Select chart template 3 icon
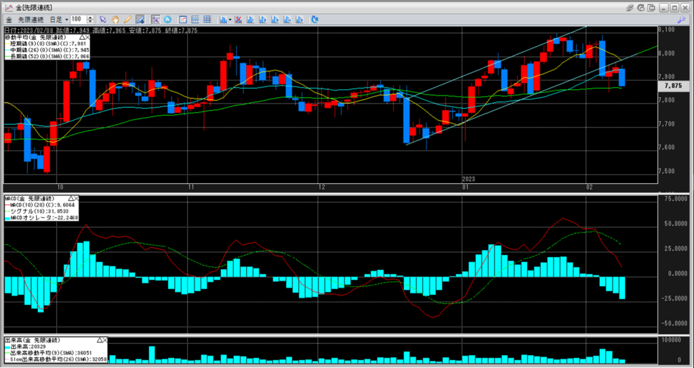Viewport: 694px width, 368px height. click(275, 20)
